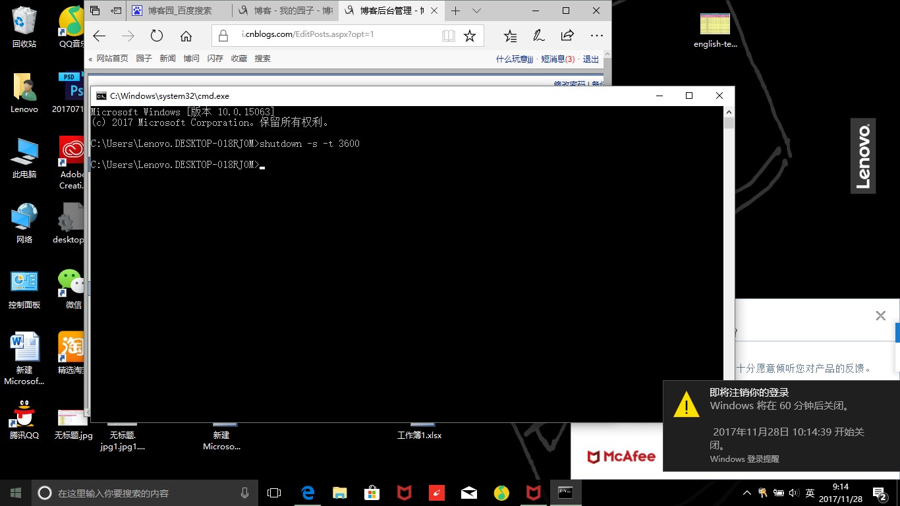This screenshot has height=506, width=900.
Task: Select the 此电脑 desktop icon
Action: (24, 158)
